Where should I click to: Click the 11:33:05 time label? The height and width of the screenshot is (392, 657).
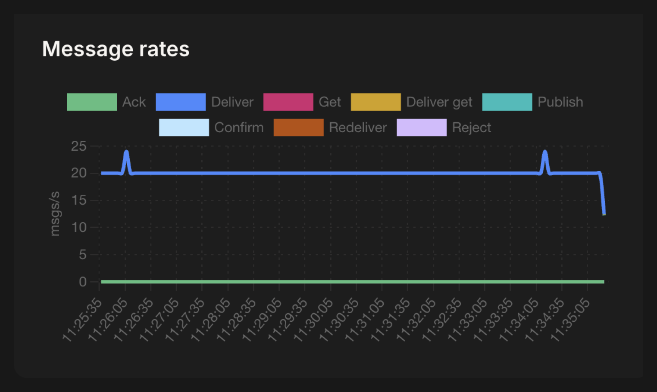tap(468, 320)
